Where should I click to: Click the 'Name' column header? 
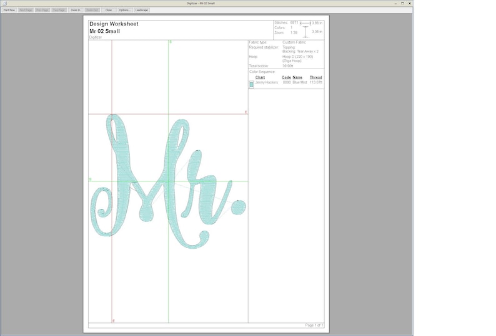[297, 77]
